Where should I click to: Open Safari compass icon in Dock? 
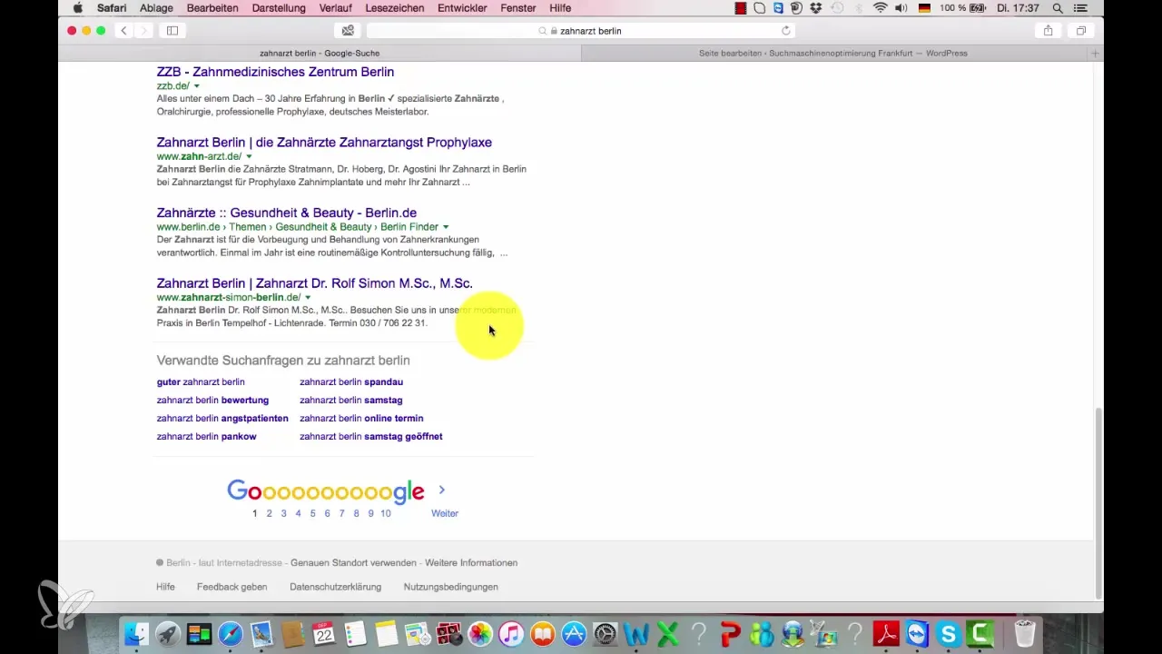point(230,633)
